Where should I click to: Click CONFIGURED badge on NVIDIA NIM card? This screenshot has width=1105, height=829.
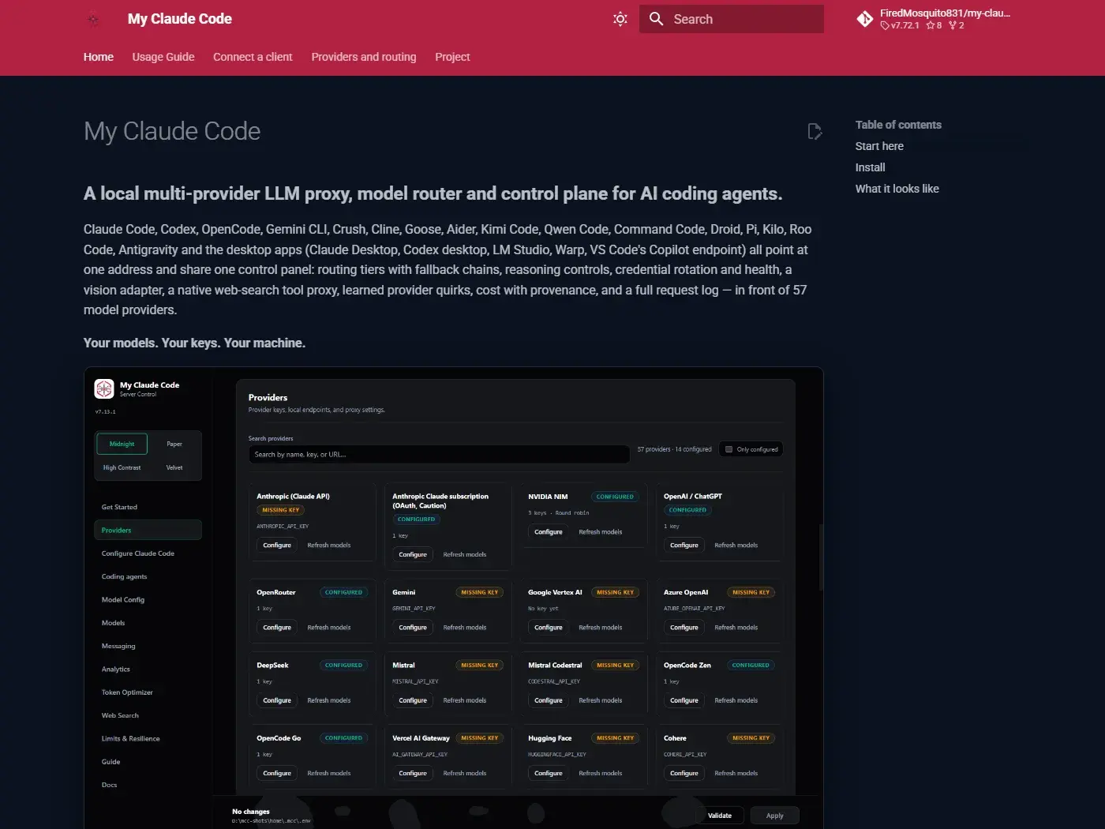click(615, 497)
